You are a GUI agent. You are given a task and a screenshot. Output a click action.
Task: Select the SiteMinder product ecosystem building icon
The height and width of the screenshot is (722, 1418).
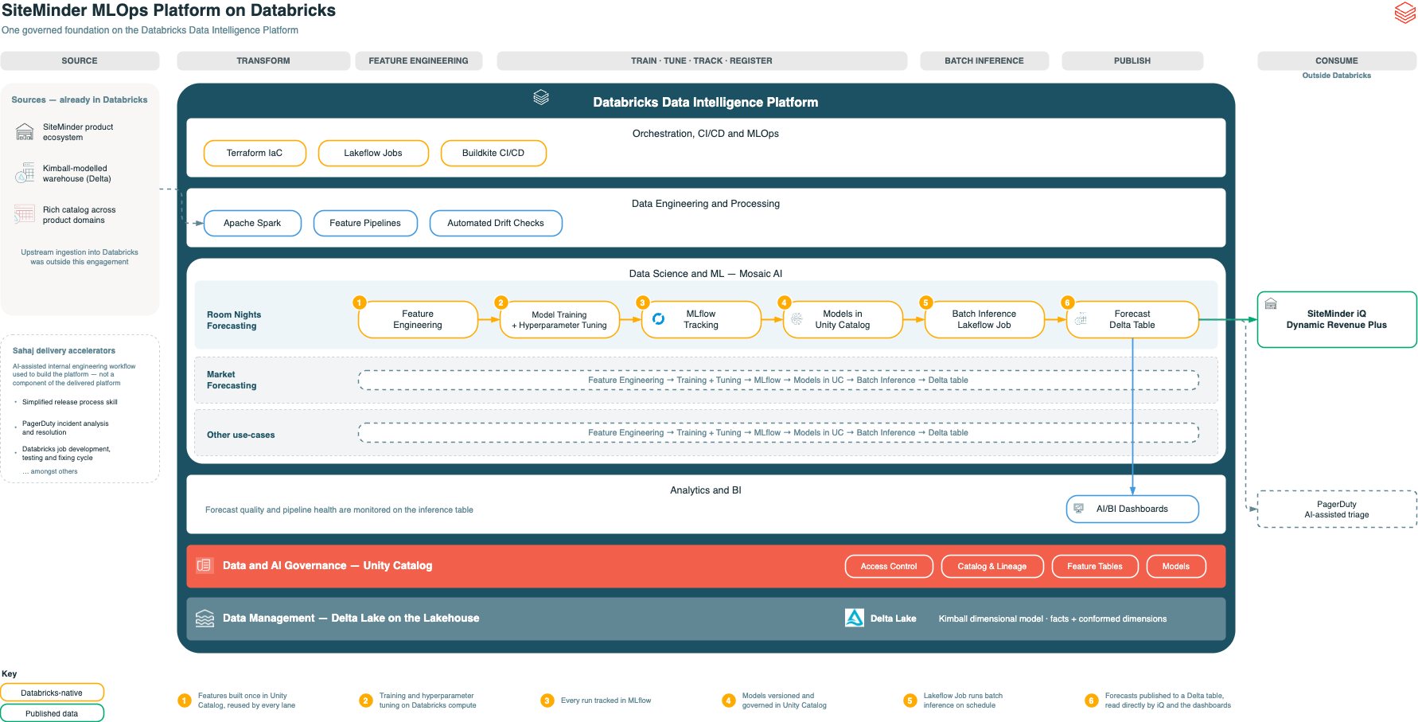coord(25,132)
